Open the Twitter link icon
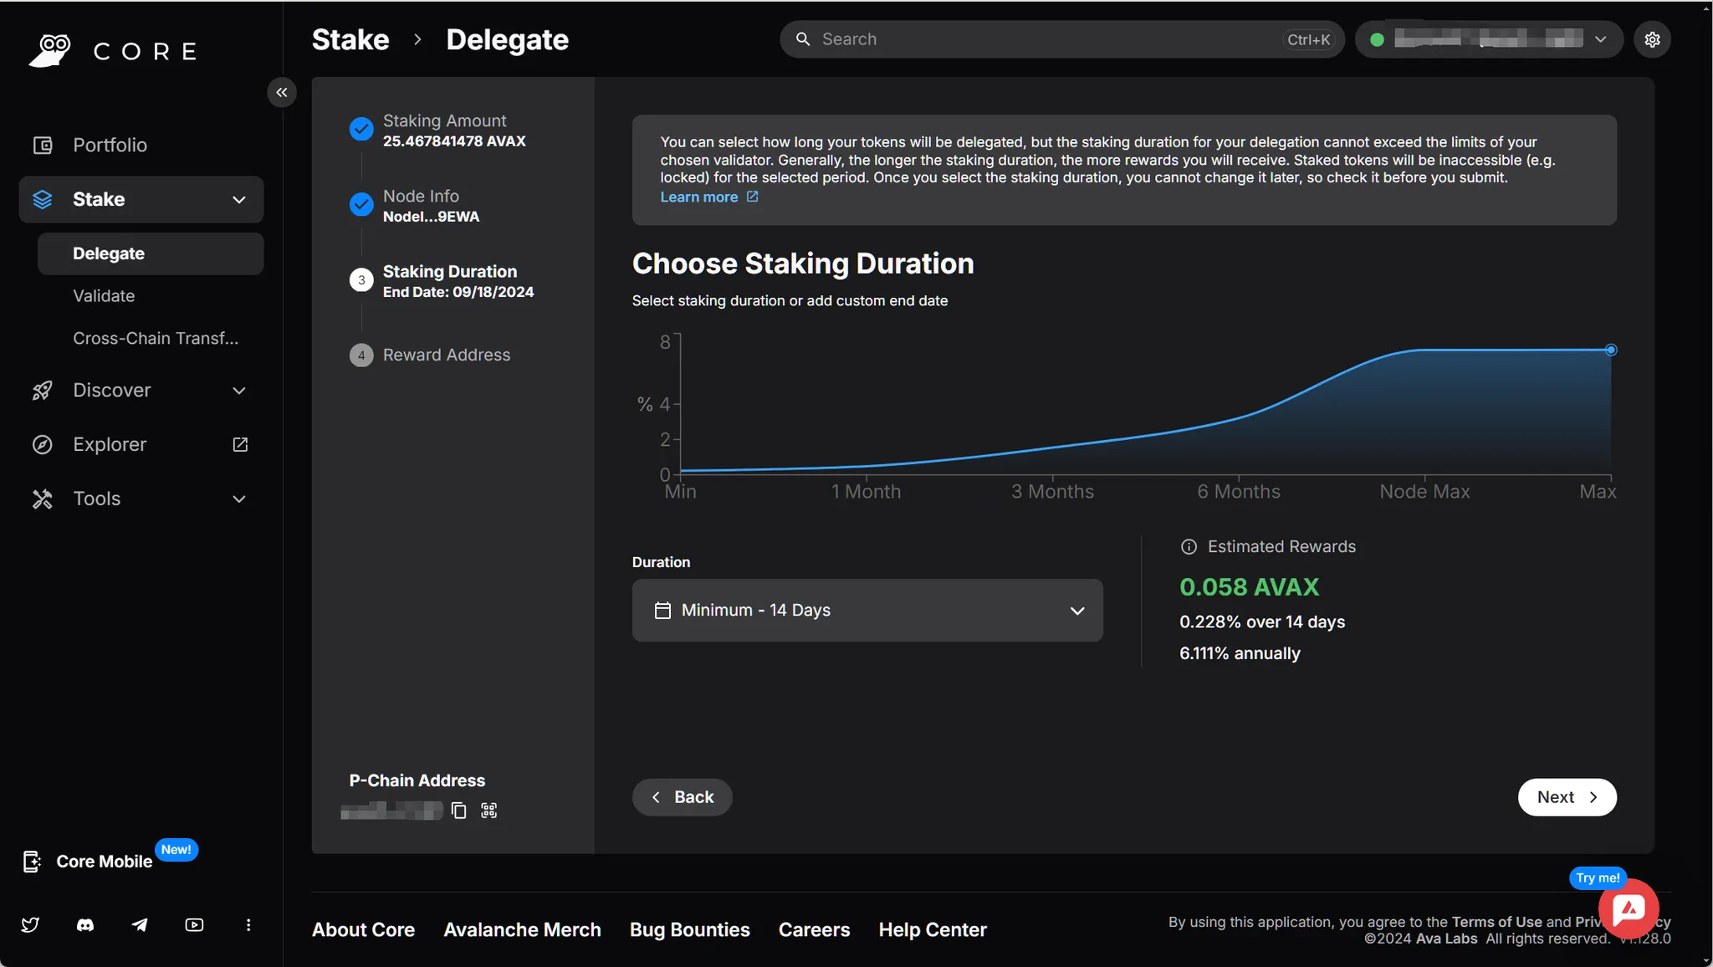Image resolution: width=1713 pixels, height=967 pixels. (x=30, y=925)
